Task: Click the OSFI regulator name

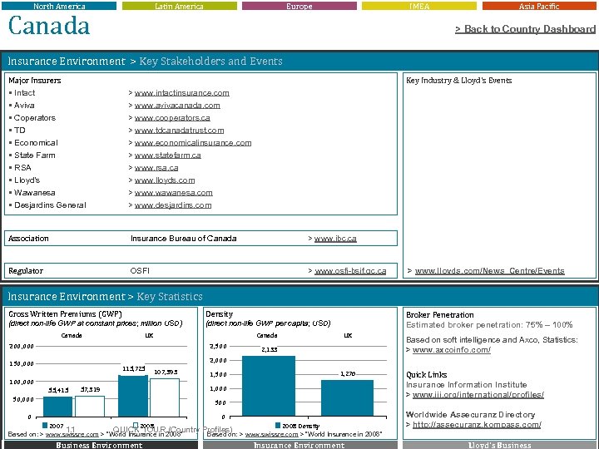Action: [140, 271]
